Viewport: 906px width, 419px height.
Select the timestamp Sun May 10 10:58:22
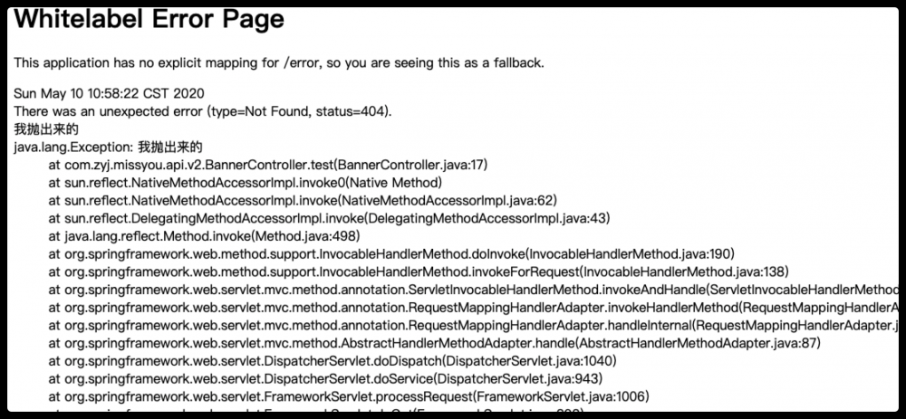[x=109, y=94]
